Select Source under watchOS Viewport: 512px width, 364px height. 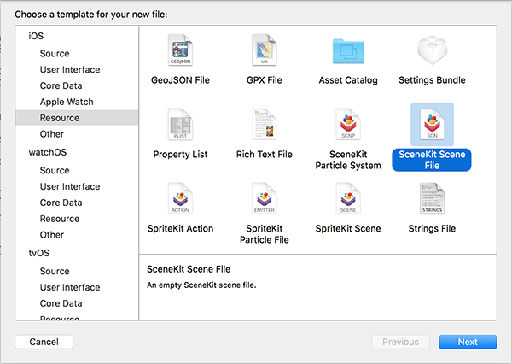(55, 170)
